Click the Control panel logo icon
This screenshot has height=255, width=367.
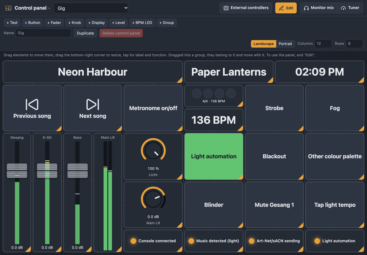(x=8, y=8)
